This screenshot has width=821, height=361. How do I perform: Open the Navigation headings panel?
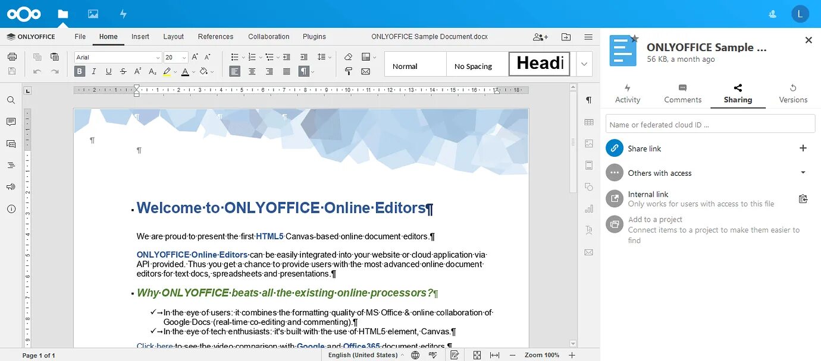11,165
